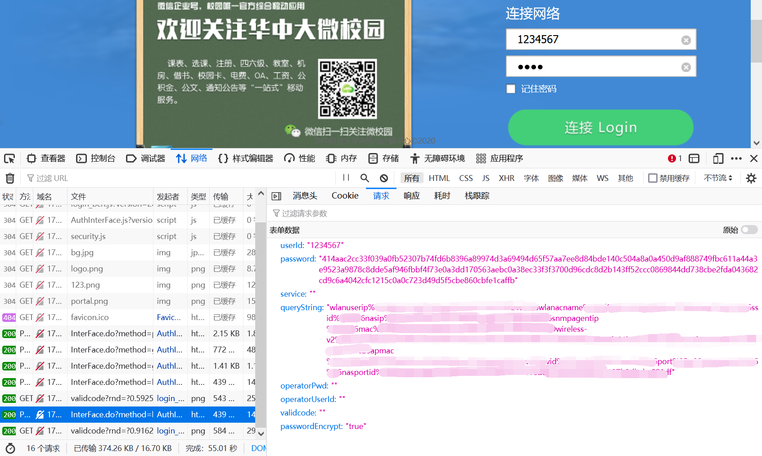Clear network log with trash icon

[10, 178]
